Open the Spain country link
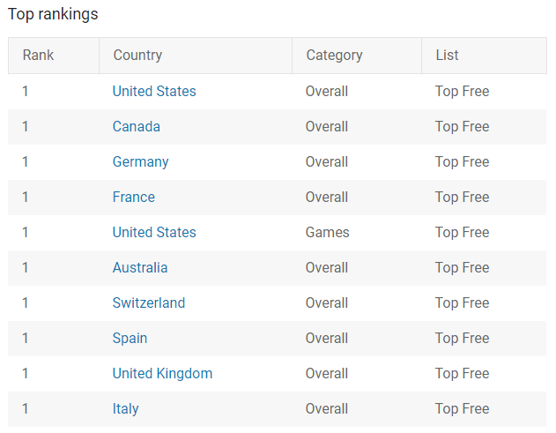The width and height of the screenshot is (556, 433). coord(130,339)
